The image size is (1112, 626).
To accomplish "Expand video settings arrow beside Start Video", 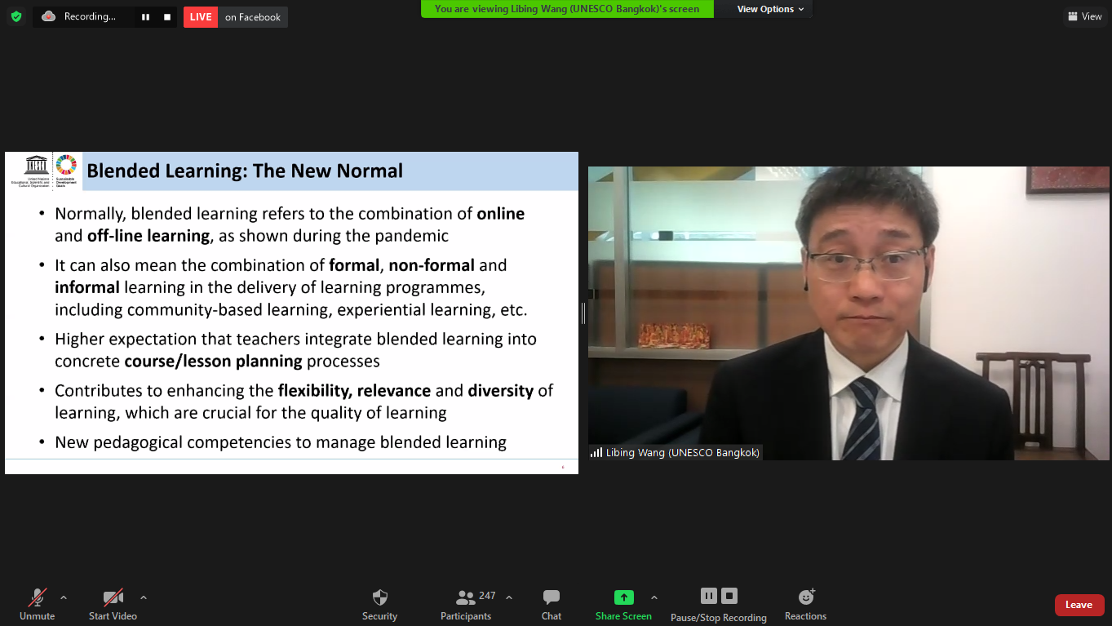I will (144, 597).
